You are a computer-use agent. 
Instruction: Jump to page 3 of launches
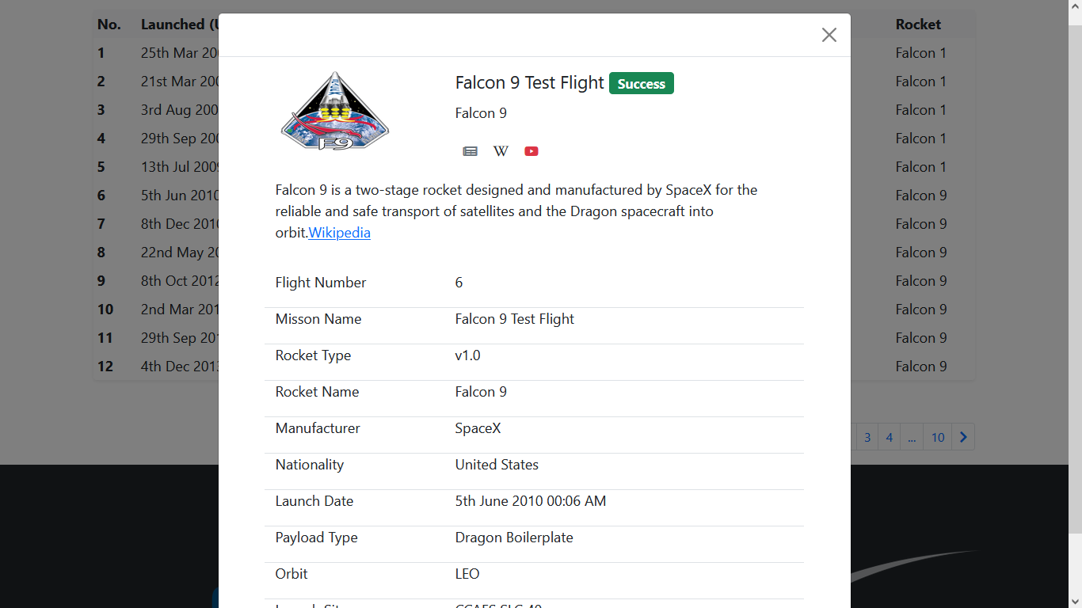[x=867, y=437]
